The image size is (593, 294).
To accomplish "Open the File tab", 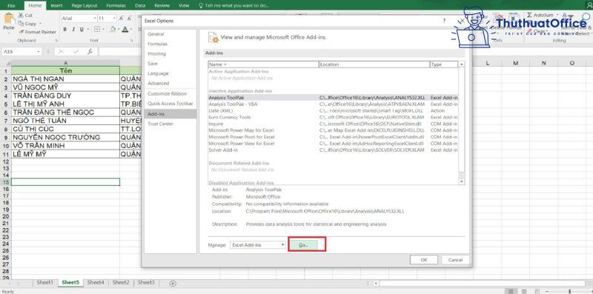I will (11, 6).
